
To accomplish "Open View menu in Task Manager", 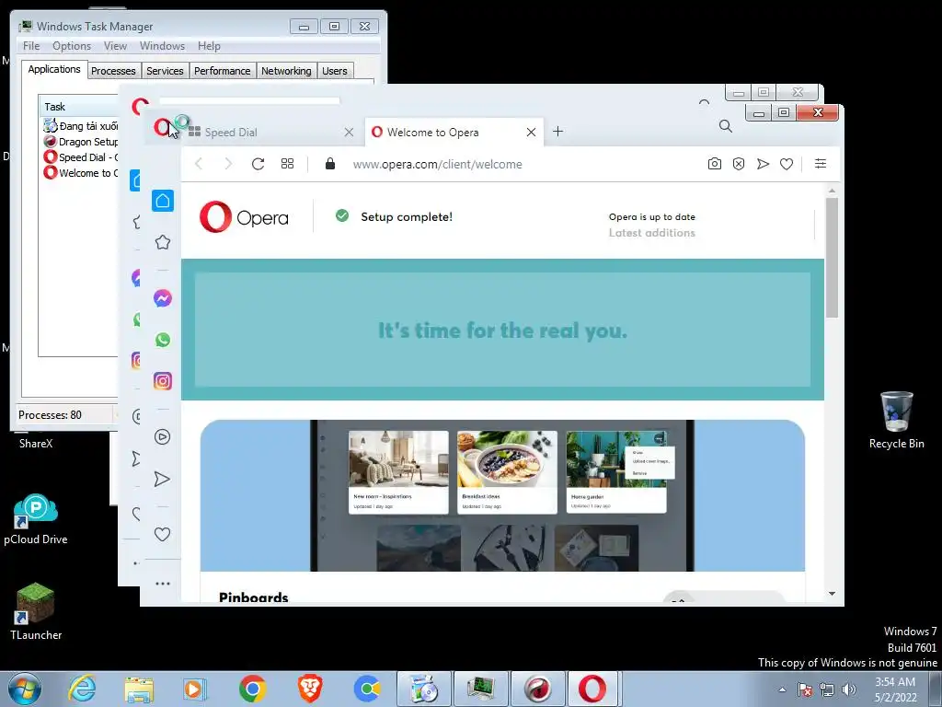I will pos(115,46).
